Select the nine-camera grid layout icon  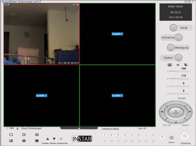click(24, 141)
